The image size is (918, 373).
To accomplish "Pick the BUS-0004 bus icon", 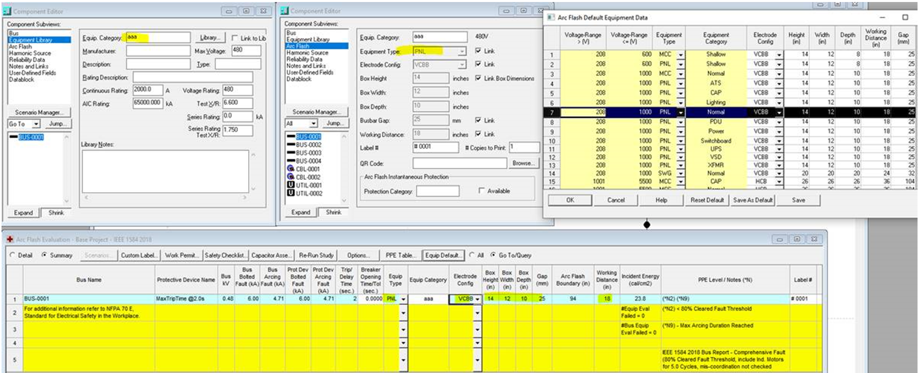I will point(291,161).
